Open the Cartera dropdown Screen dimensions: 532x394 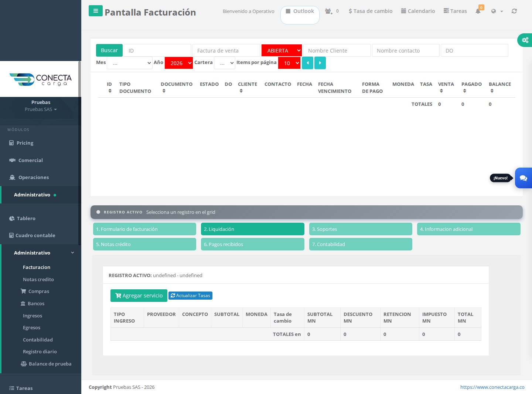coord(225,63)
